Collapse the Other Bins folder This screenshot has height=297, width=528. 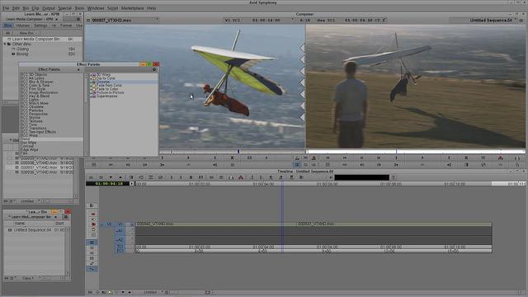pyautogui.click(x=5, y=44)
